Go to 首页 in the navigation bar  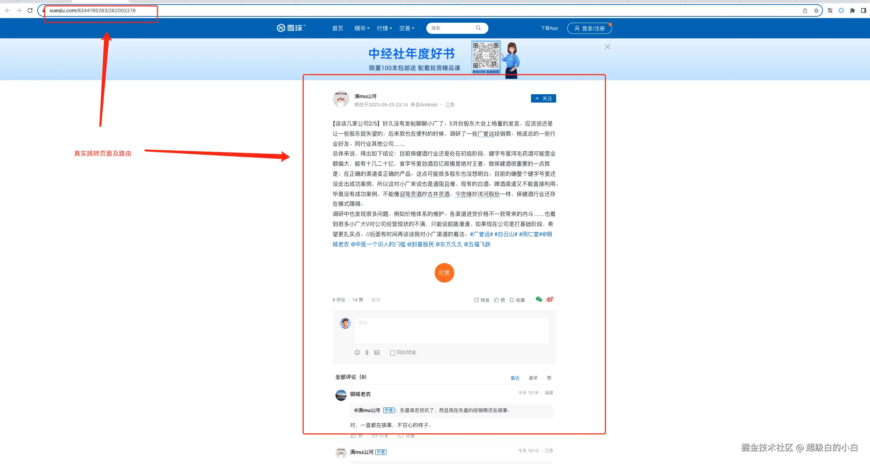coord(337,28)
